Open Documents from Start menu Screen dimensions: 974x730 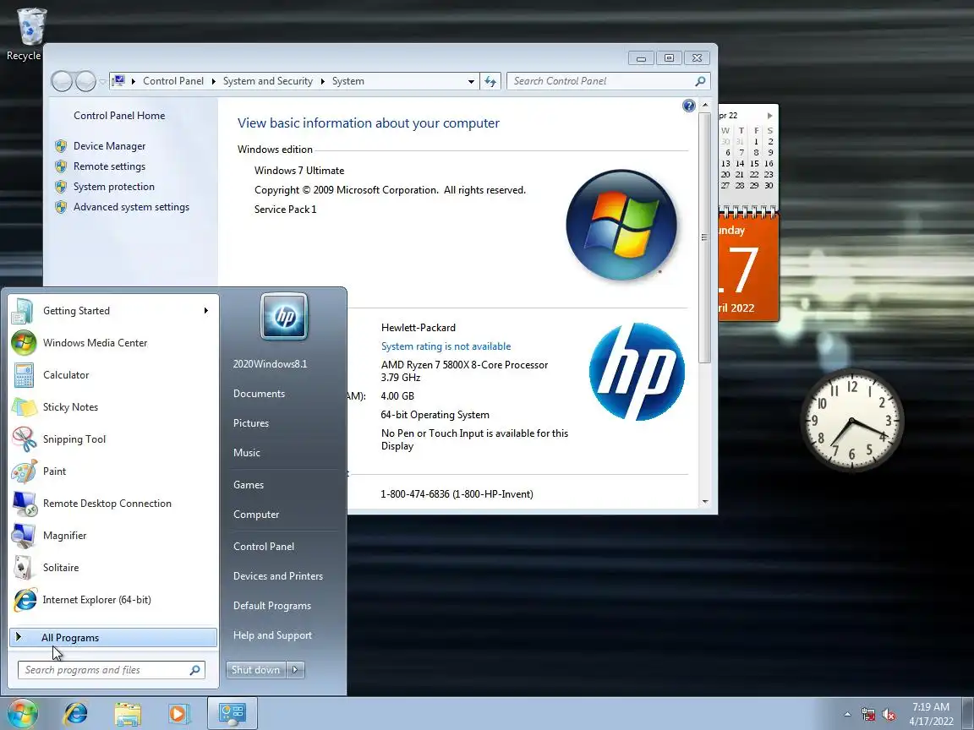tap(259, 394)
